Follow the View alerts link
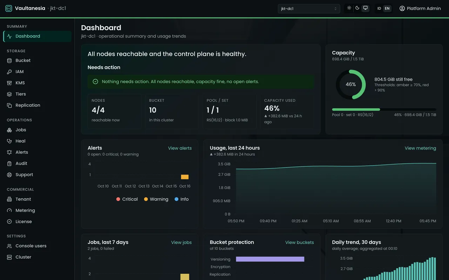 click(x=180, y=148)
